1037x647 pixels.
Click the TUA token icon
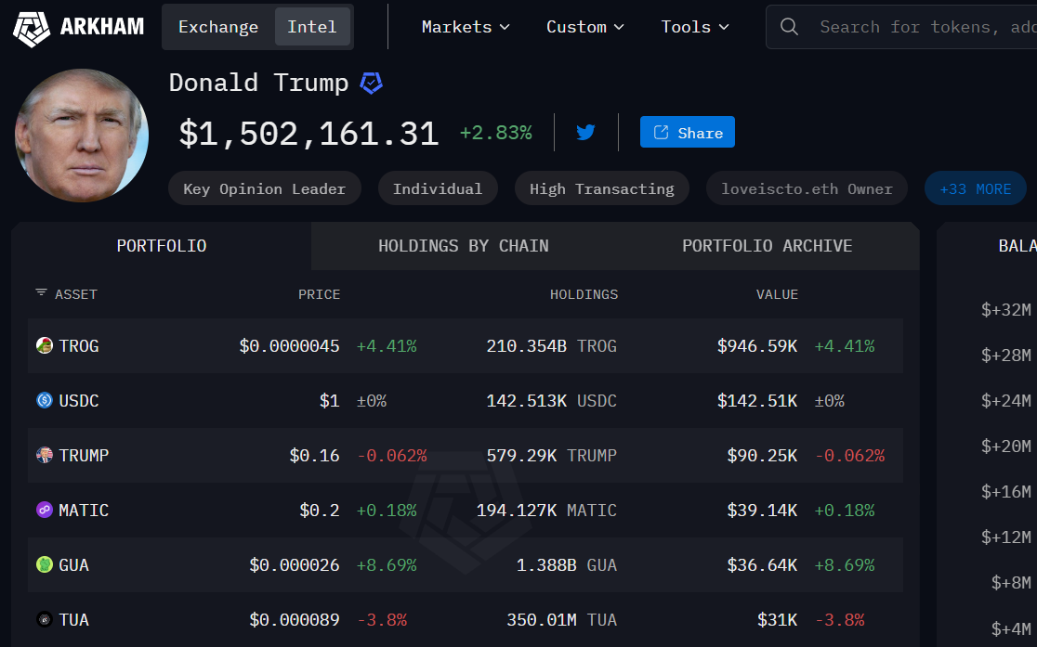(x=45, y=620)
